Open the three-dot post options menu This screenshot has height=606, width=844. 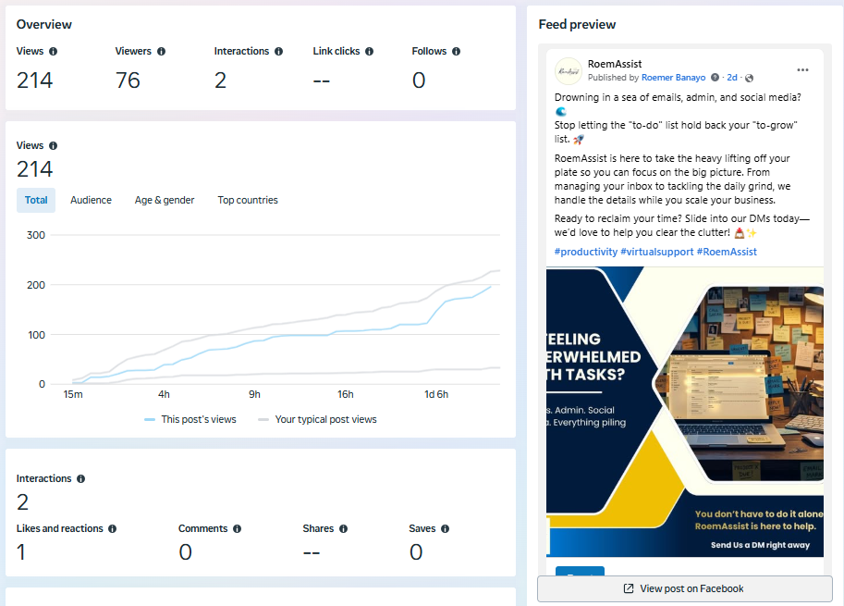(802, 70)
